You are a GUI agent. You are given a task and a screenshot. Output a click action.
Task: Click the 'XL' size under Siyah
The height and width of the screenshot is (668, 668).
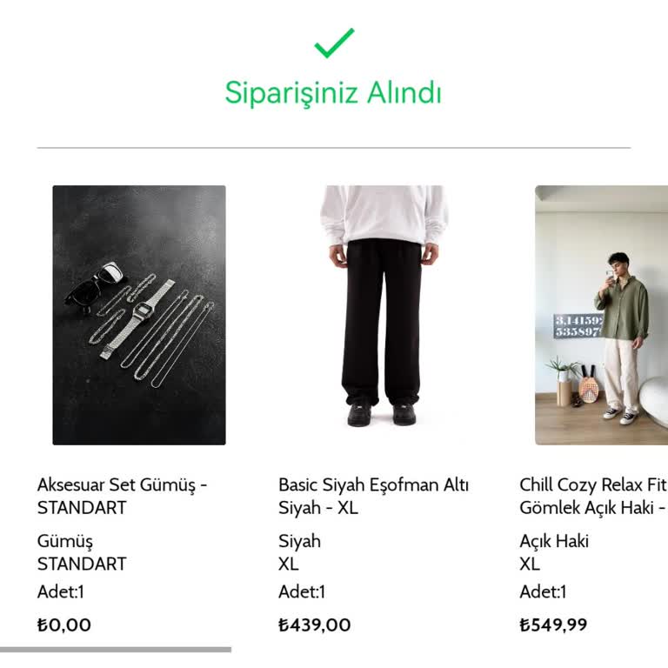[x=288, y=564]
